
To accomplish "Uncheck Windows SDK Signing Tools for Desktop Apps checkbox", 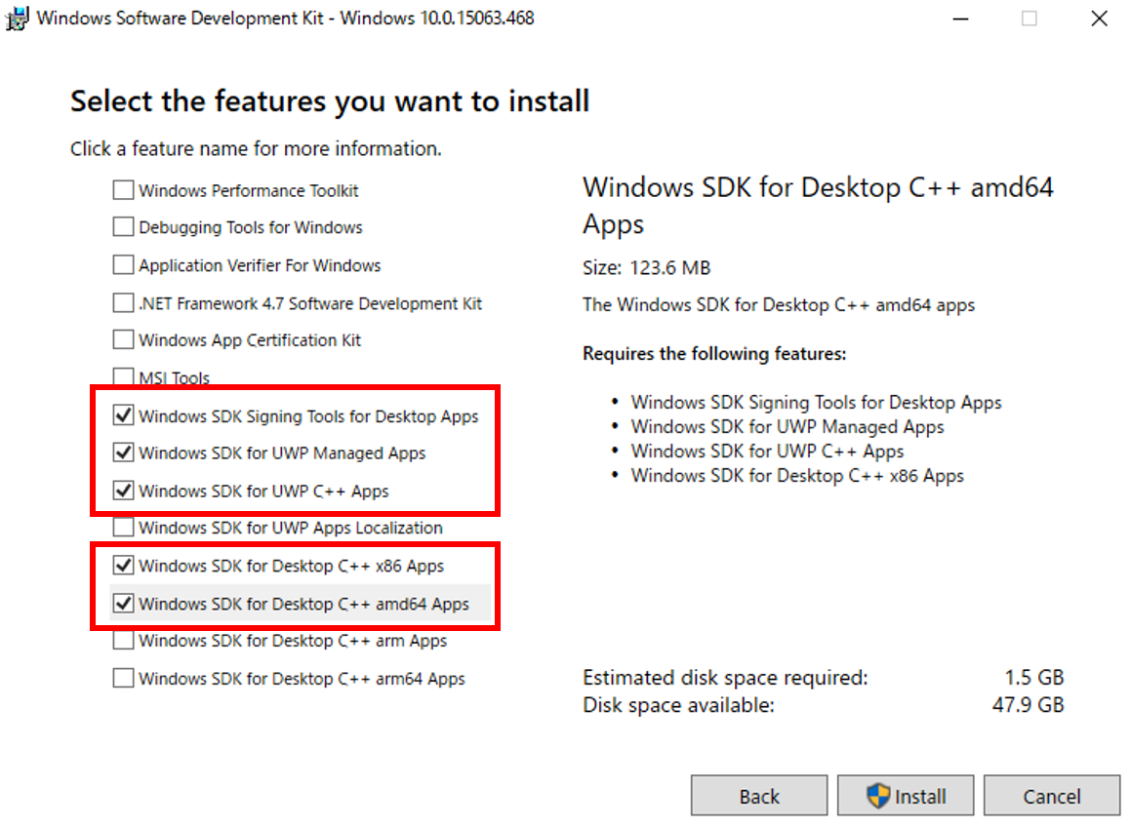I will tap(123, 414).
